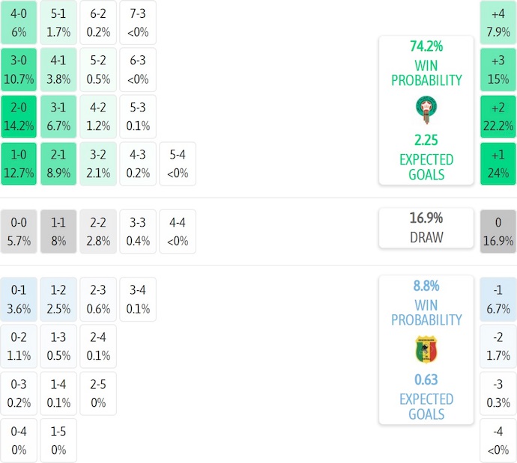517x463 pixels.
Task: Select the 4-0 score tile
Action: pyautogui.click(x=19, y=22)
